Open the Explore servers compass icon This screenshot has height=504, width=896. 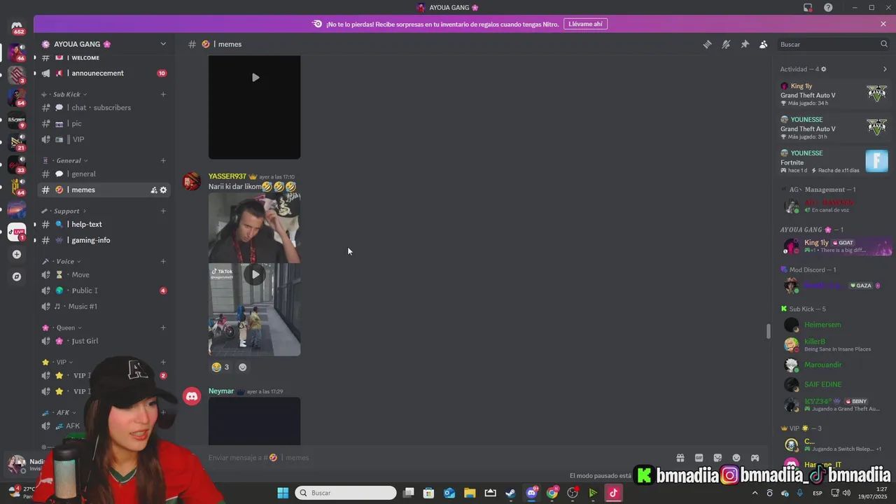(17, 276)
